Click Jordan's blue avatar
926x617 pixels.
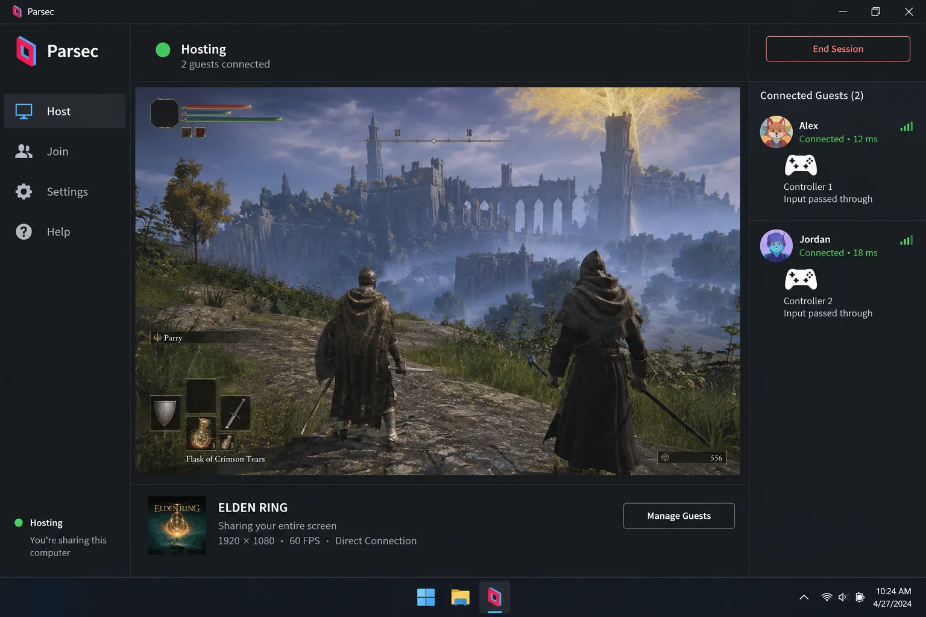pyautogui.click(x=776, y=246)
